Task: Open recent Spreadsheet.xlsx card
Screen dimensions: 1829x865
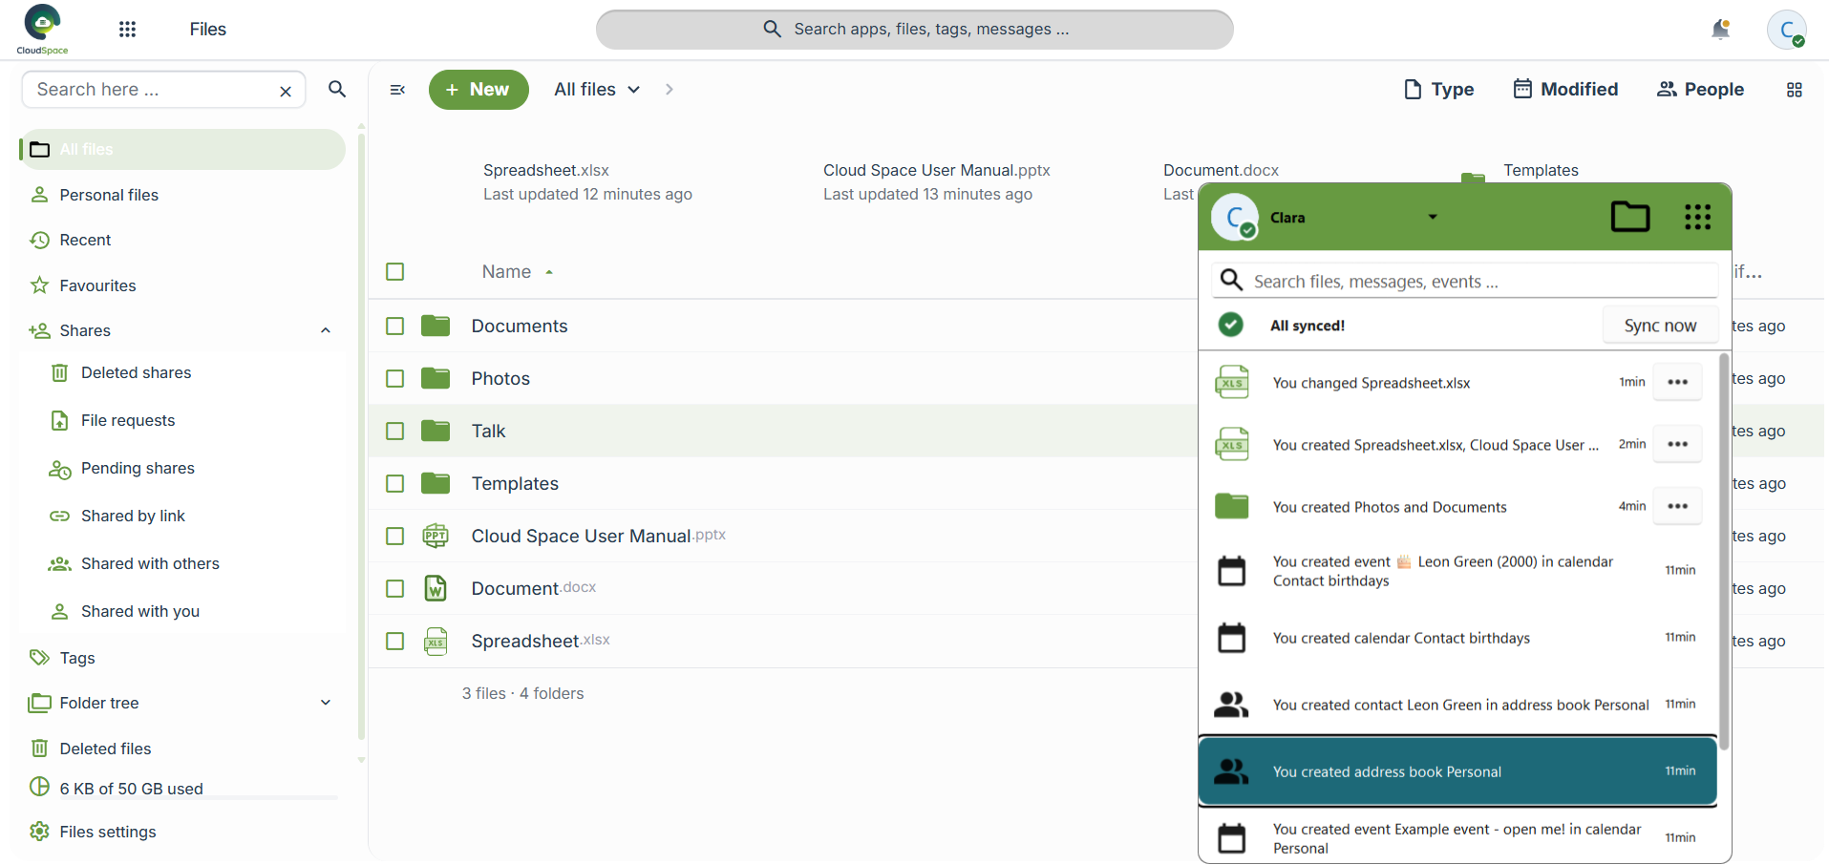Action: point(587,181)
